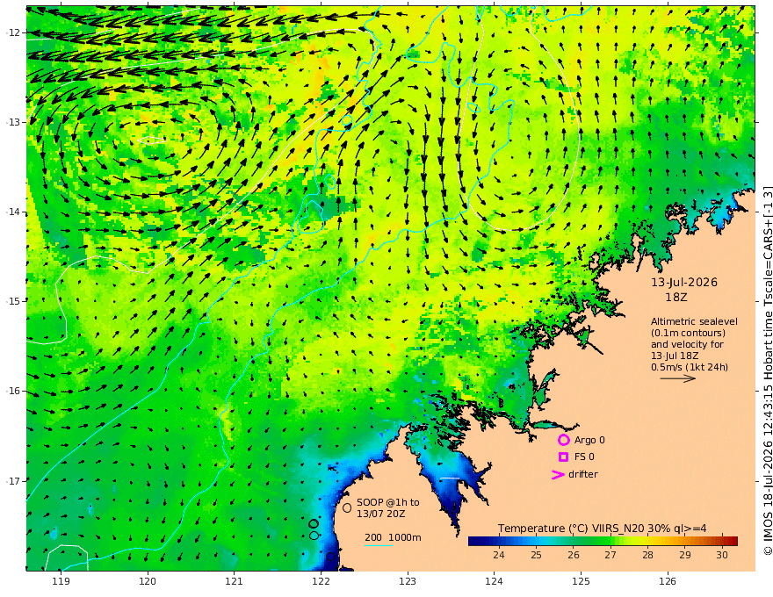Click the colorbar tick label 29
Viewport: 773px width, 597px height.
click(685, 555)
